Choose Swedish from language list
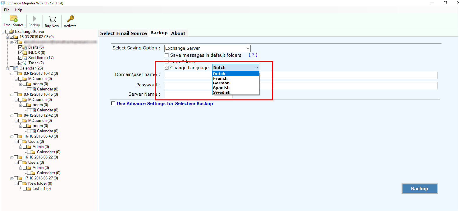Screen dimensions: 459x212 pyautogui.click(x=235, y=92)
